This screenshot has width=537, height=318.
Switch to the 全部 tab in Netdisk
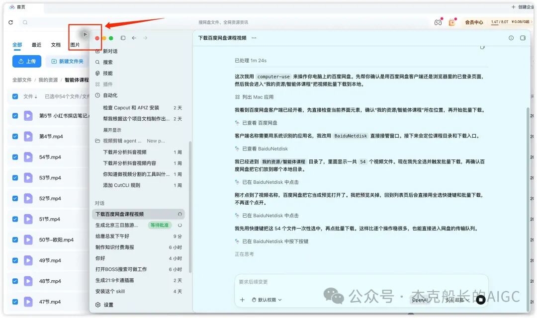[x=17, y=45]
